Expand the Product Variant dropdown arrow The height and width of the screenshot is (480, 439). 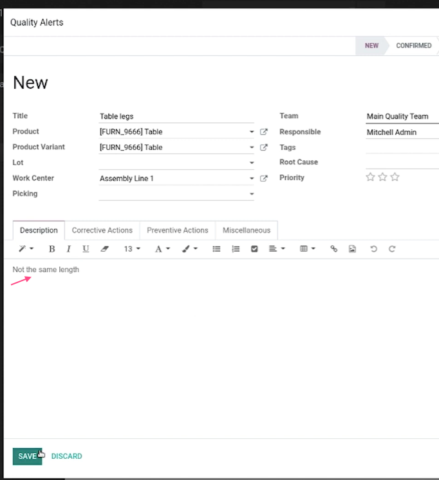(x=252, y=147)
